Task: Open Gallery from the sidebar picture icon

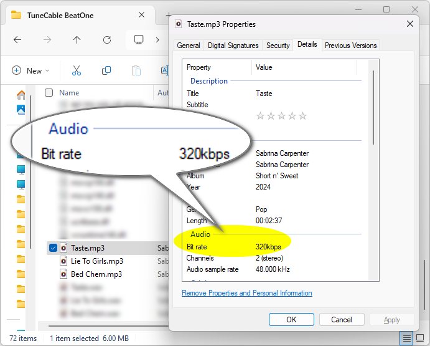Action: 21,109
